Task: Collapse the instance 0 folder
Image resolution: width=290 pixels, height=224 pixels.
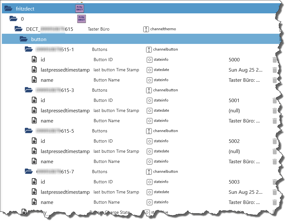Action: [x=13, y=19]
